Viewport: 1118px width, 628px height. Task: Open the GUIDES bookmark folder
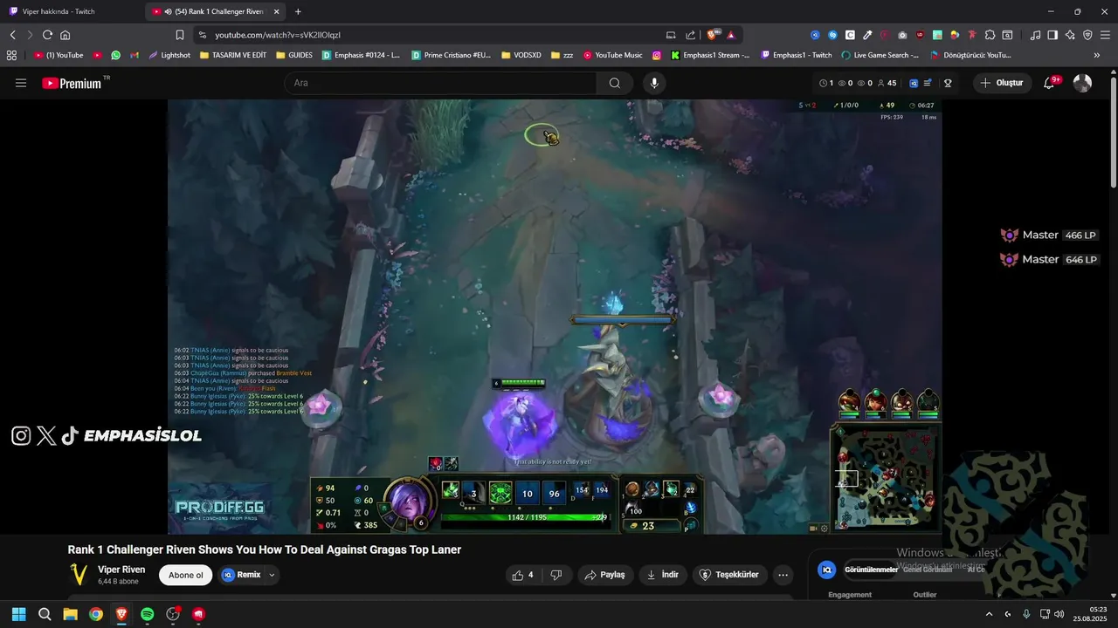(294, 55)
